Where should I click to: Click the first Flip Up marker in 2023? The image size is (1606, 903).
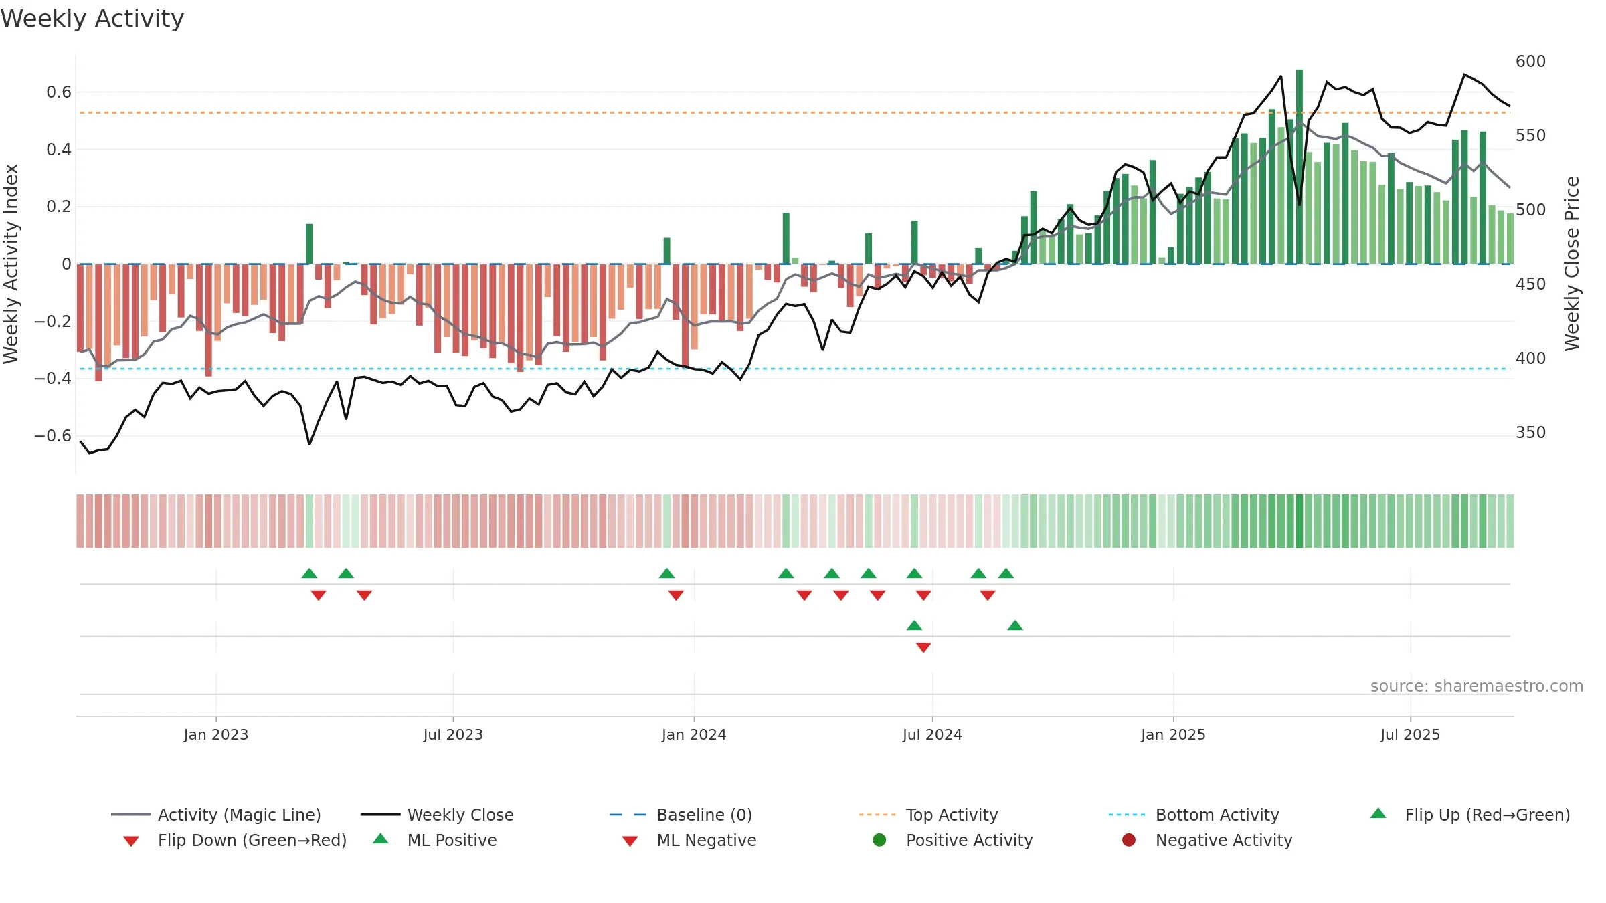click(309, 573)
